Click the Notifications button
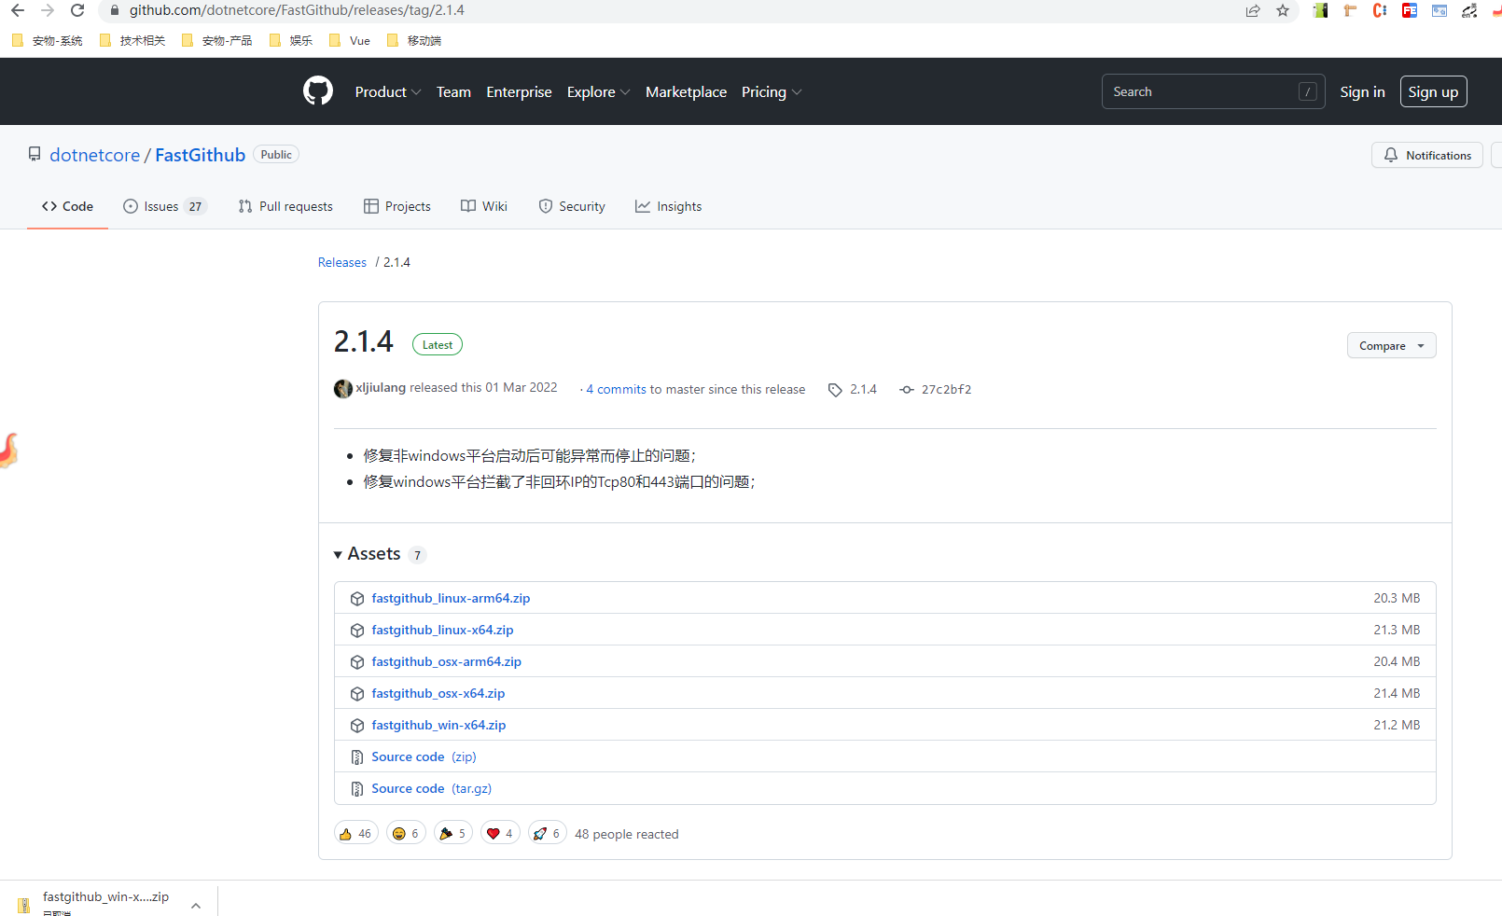 1427,155
